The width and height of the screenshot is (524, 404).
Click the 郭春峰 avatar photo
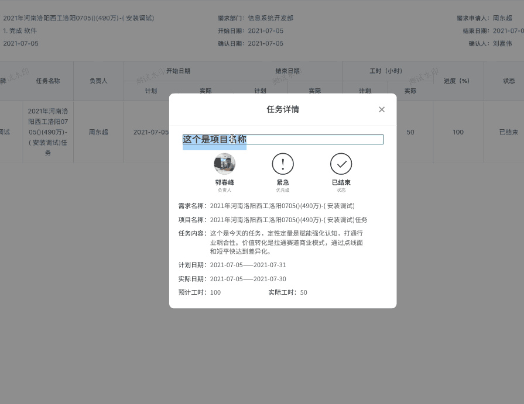[x=225, y=164]
